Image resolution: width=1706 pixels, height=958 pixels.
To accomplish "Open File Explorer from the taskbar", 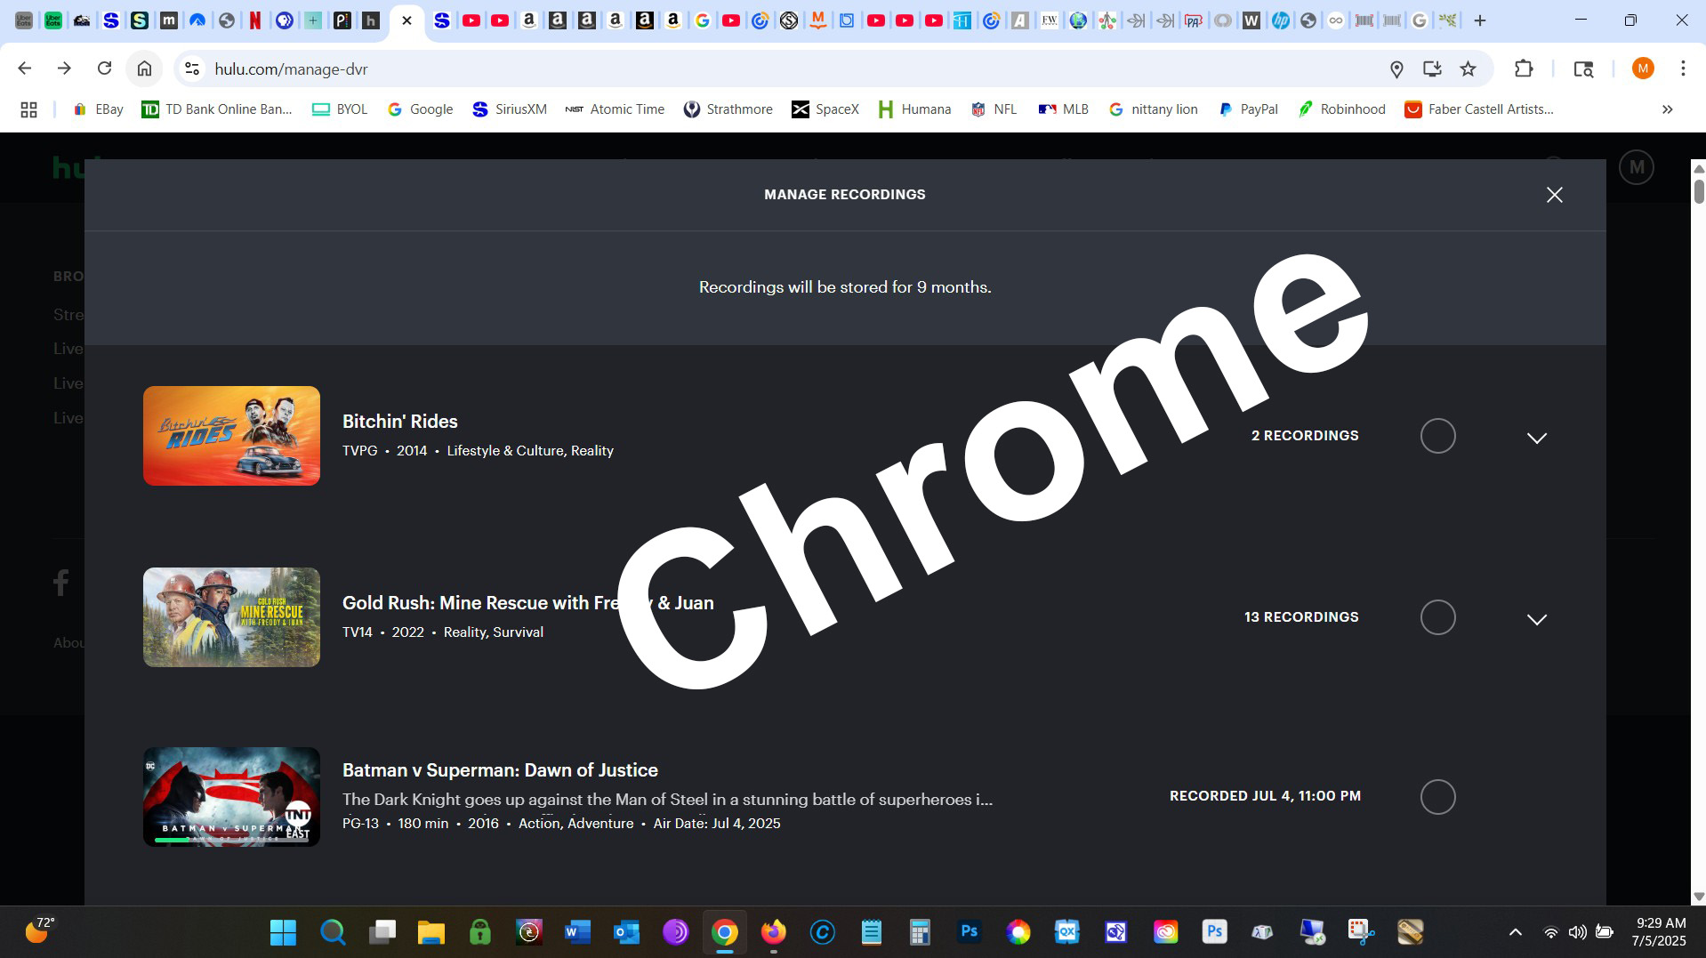I will (x=431, y=932).
